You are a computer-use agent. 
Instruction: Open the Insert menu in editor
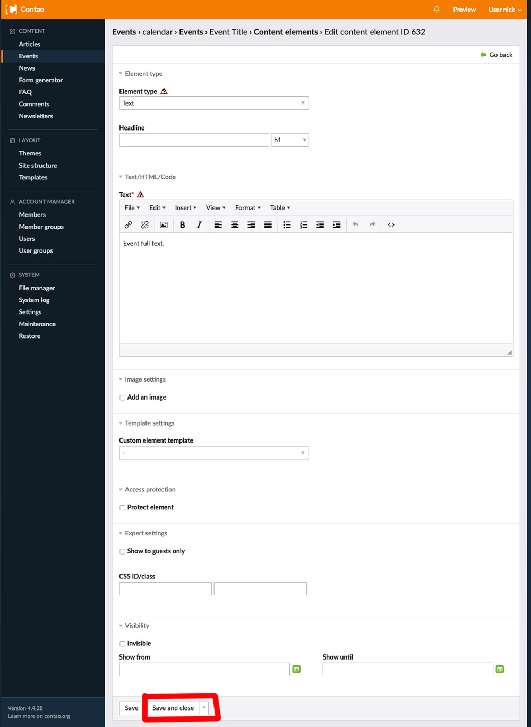pyautogui.click(x=186, y=208)
